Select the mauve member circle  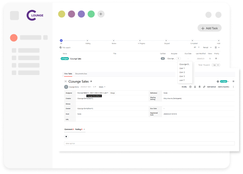tap(72, 14)
